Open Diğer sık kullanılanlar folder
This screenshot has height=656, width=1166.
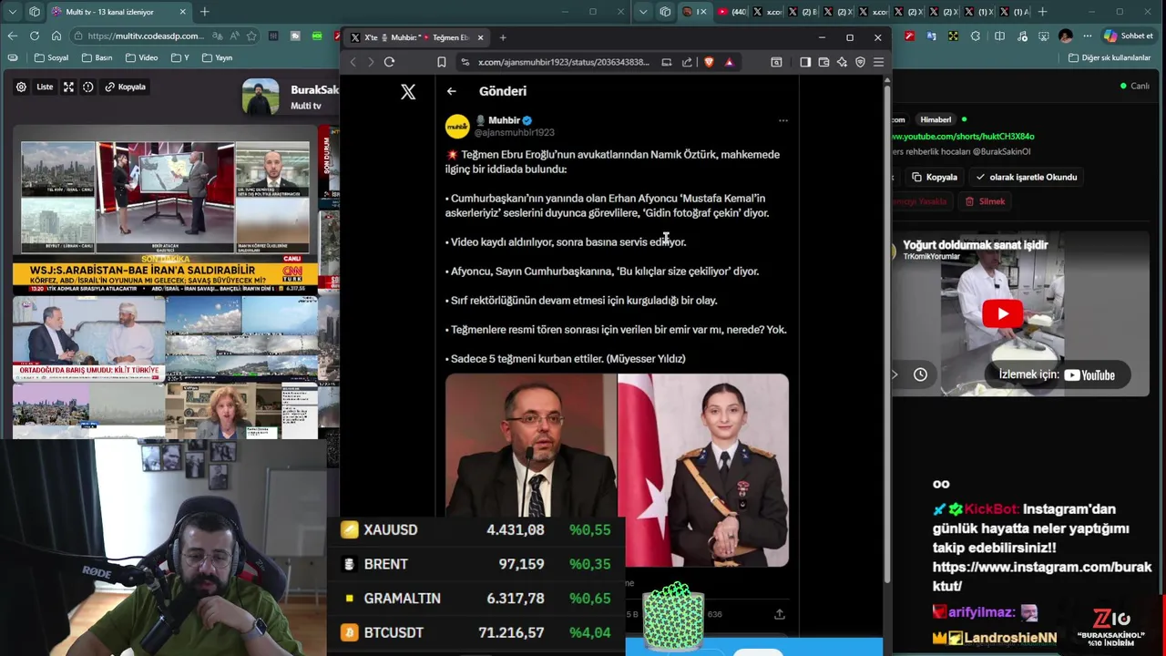point(1110,57)
